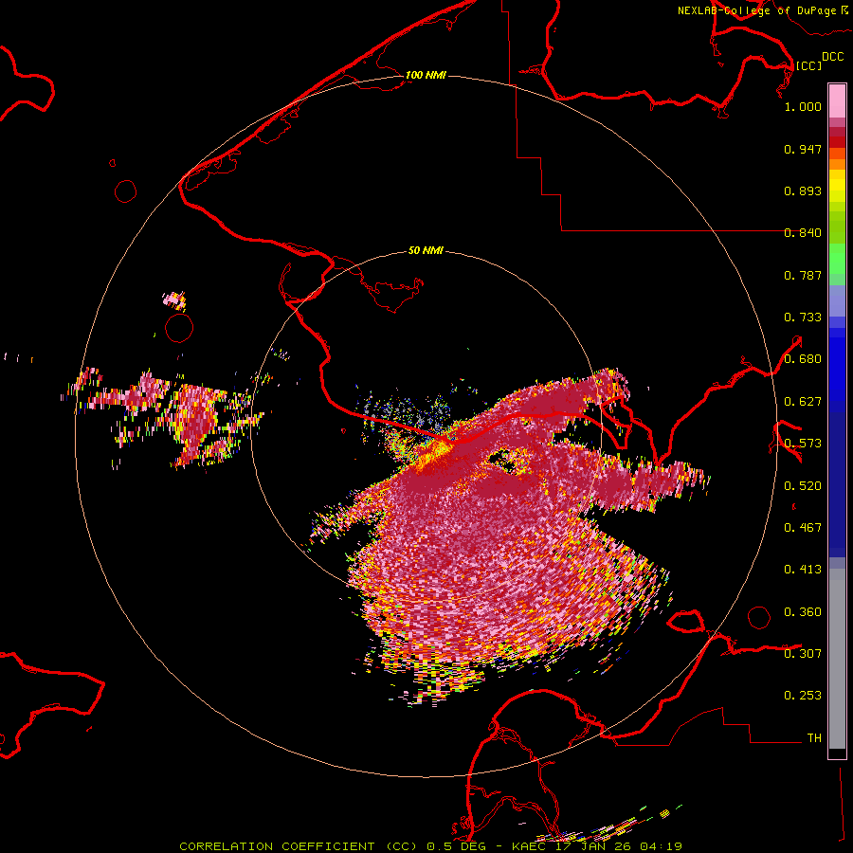Click the 0.787 color scale value

coord(803,275)
